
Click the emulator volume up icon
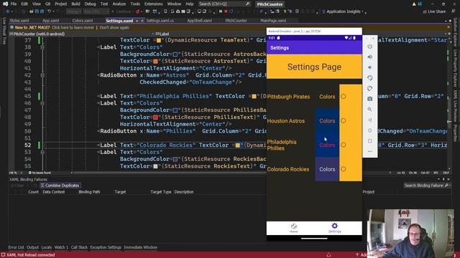(x=369, y=57)
